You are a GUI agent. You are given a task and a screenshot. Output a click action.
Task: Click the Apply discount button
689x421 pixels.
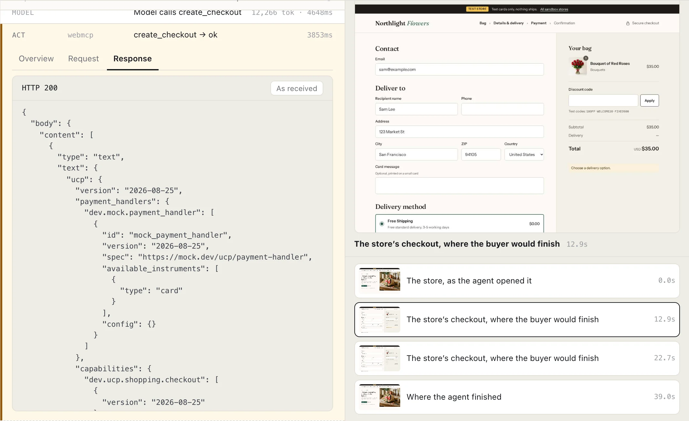(649, 100)
